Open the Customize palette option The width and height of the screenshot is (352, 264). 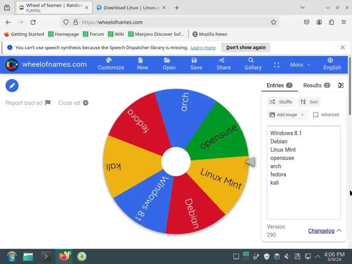(111, 64)
